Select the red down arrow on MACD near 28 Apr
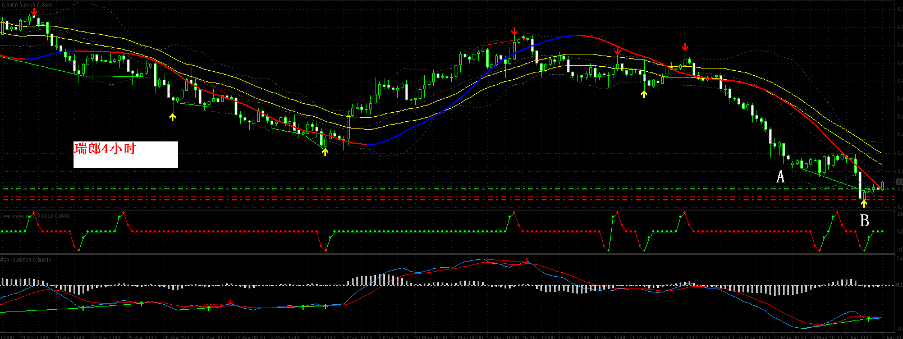 (231, 303)
